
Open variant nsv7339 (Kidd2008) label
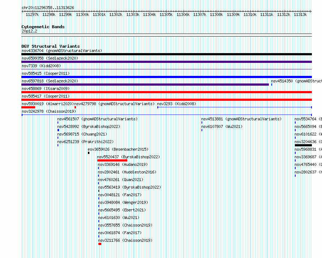pyautogui.click(x=41, y=66)
